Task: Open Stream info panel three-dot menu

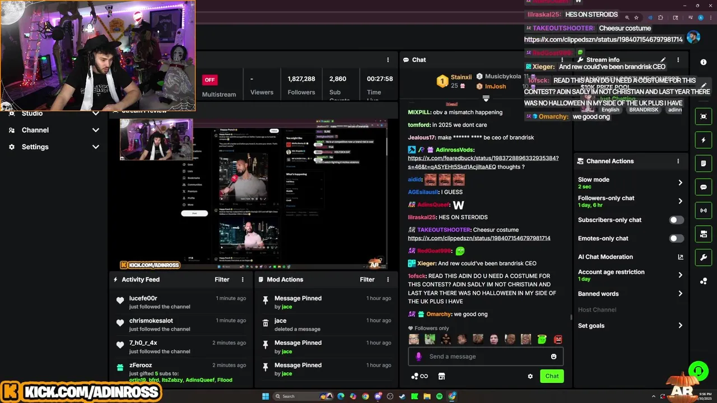Action: (x=678, y=59)
